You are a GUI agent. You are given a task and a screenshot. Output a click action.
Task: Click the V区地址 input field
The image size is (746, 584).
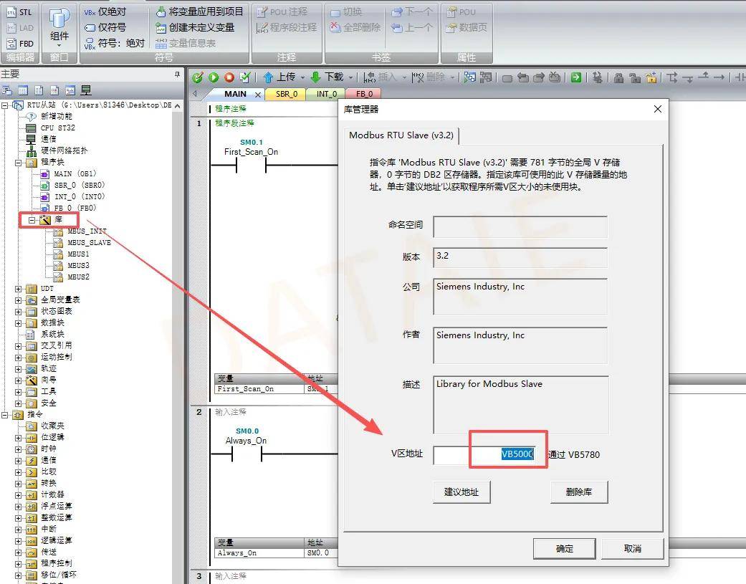(x=485, y=454)
